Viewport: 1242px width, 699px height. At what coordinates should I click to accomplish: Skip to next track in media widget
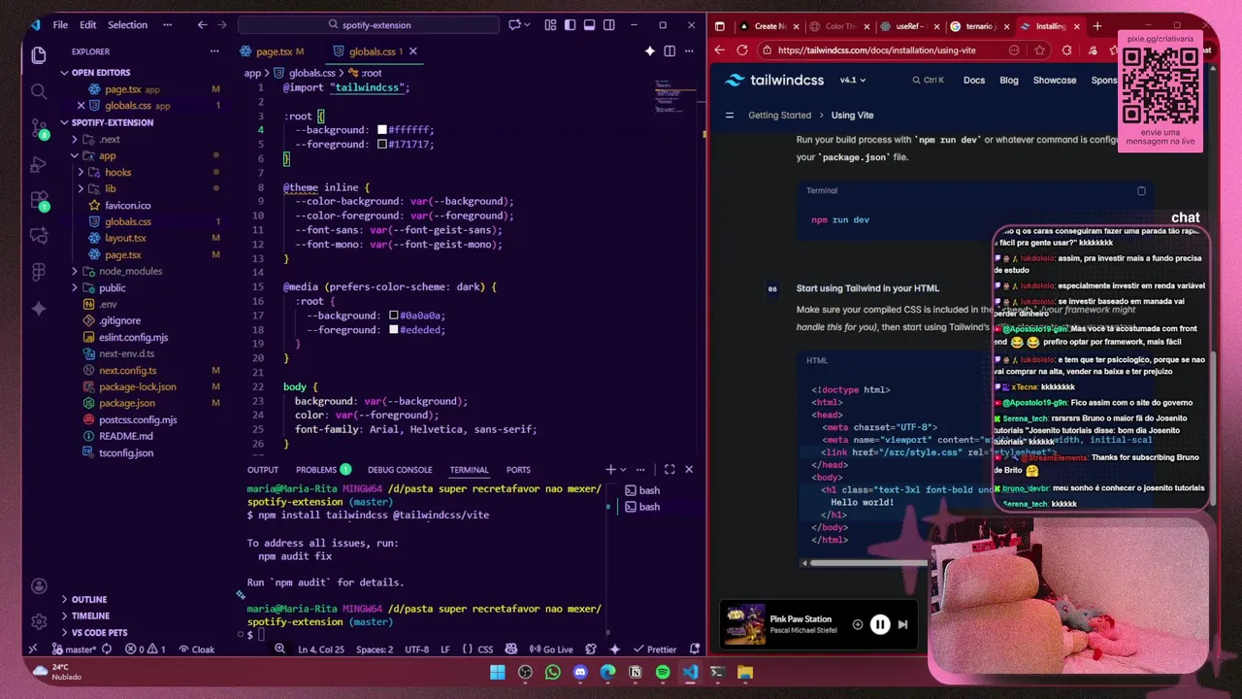pos(902,625)
